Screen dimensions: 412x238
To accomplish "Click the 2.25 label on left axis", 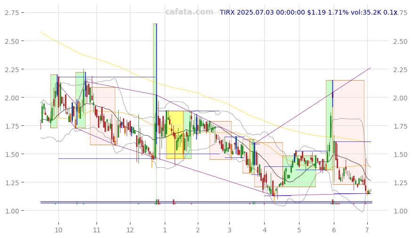I will [x=12, y=69].
